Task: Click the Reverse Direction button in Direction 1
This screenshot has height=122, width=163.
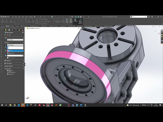Action: [6, 45]
